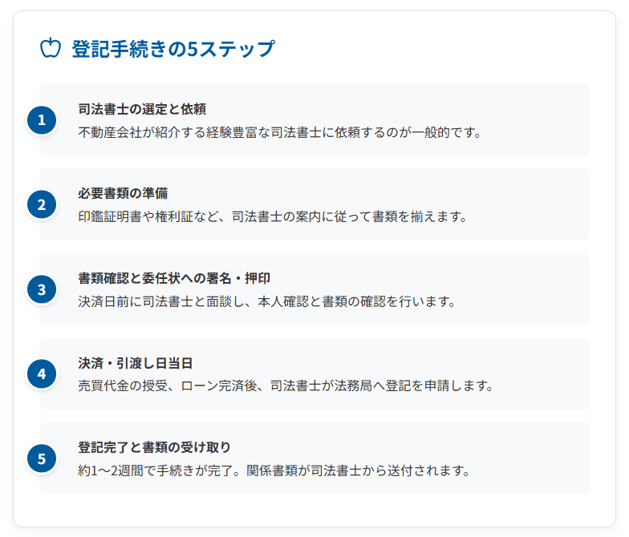
Task: Click the word 委任状 in step 3's title
Action: point(162,278)
